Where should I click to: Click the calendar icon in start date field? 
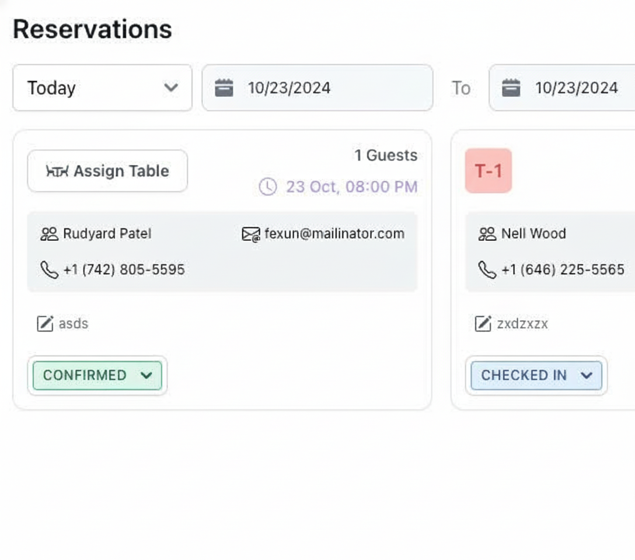224,88
